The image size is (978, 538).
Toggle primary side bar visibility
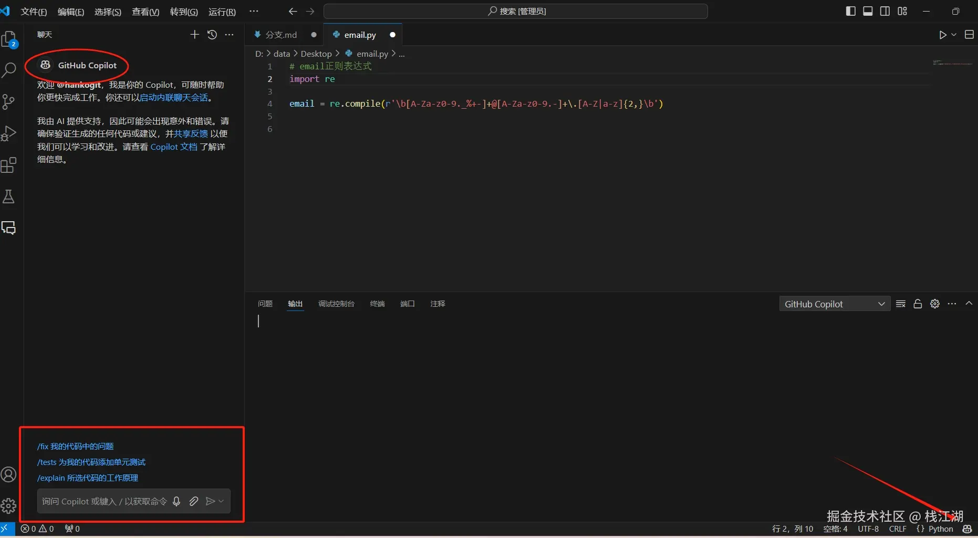pyautogui.click(x=851, y=11)
